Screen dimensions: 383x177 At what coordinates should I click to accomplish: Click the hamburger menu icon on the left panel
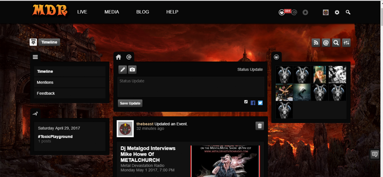tap(35, 57)
